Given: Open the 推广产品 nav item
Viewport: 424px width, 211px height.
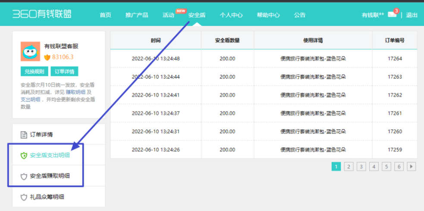Looking at the screenshot, I should tap(137, 15).
